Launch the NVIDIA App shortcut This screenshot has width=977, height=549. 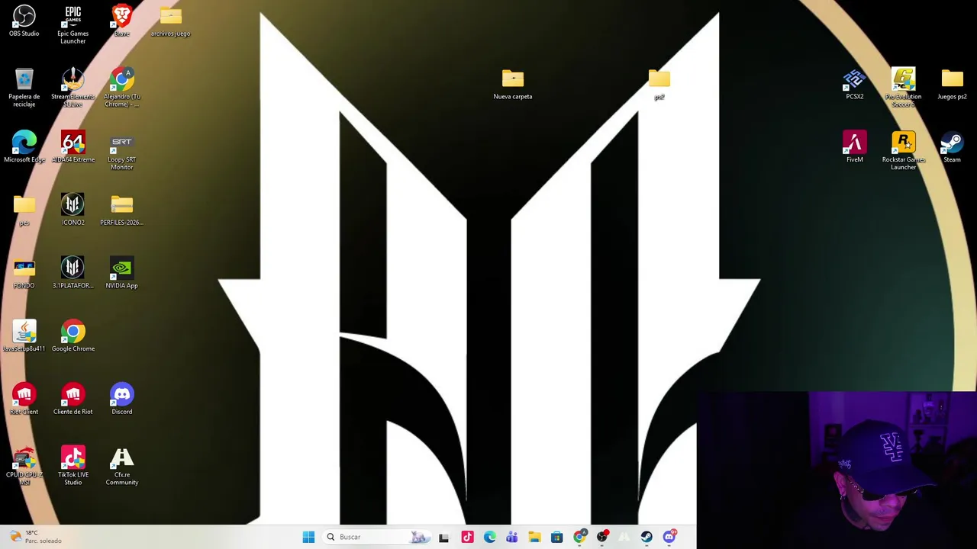click(x=121, y=274)
